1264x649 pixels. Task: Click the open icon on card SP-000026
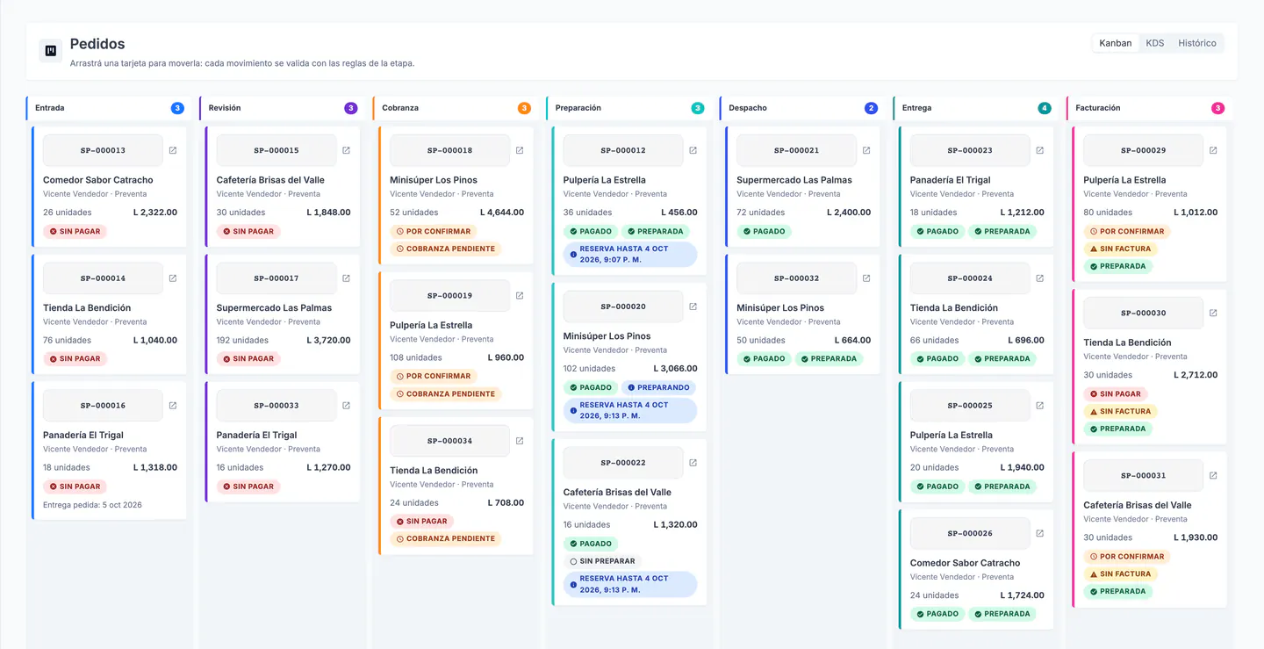[x=1039, y=533]
